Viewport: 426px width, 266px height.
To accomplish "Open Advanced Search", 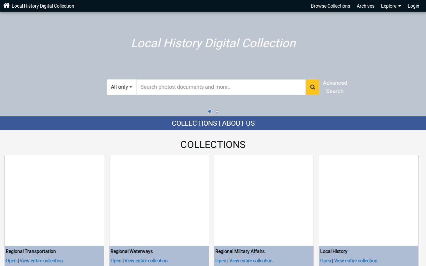I will point(335,87).
